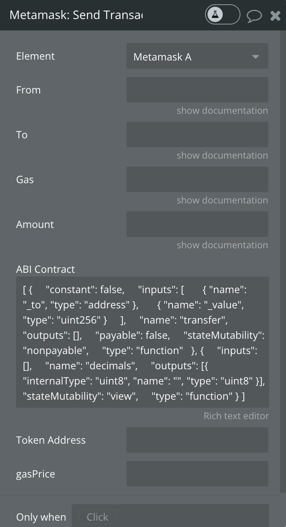Click the Only when condition box
Screen dimensions: 286x527
[170, 516]
